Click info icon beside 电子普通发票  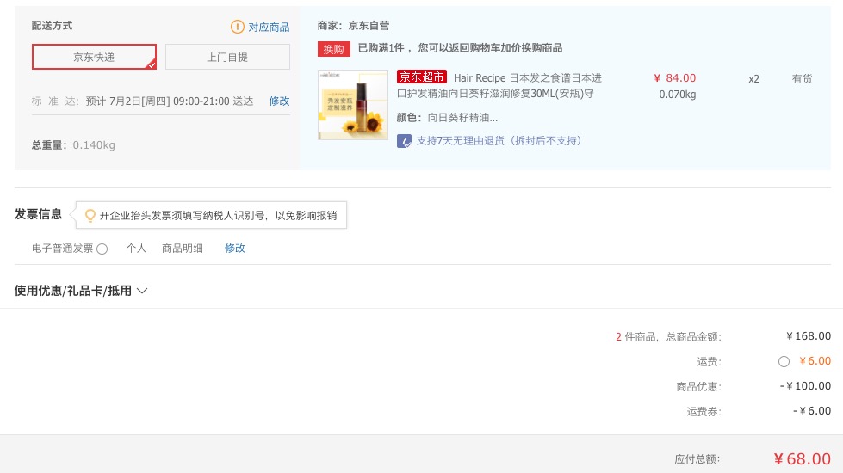point(102,249)
